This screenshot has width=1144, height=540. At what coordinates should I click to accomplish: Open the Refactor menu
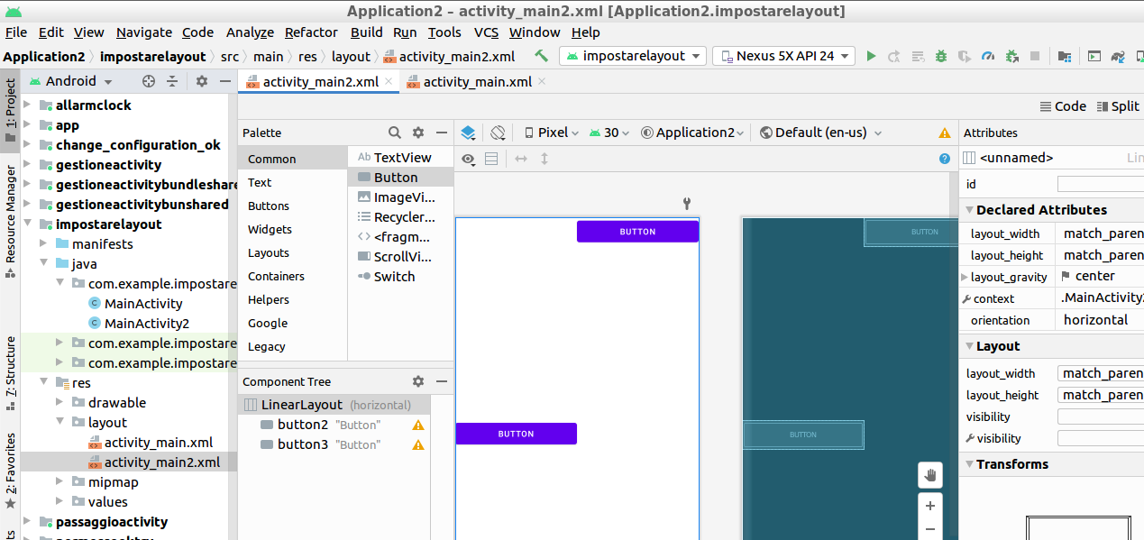click(x=311, y=32)
